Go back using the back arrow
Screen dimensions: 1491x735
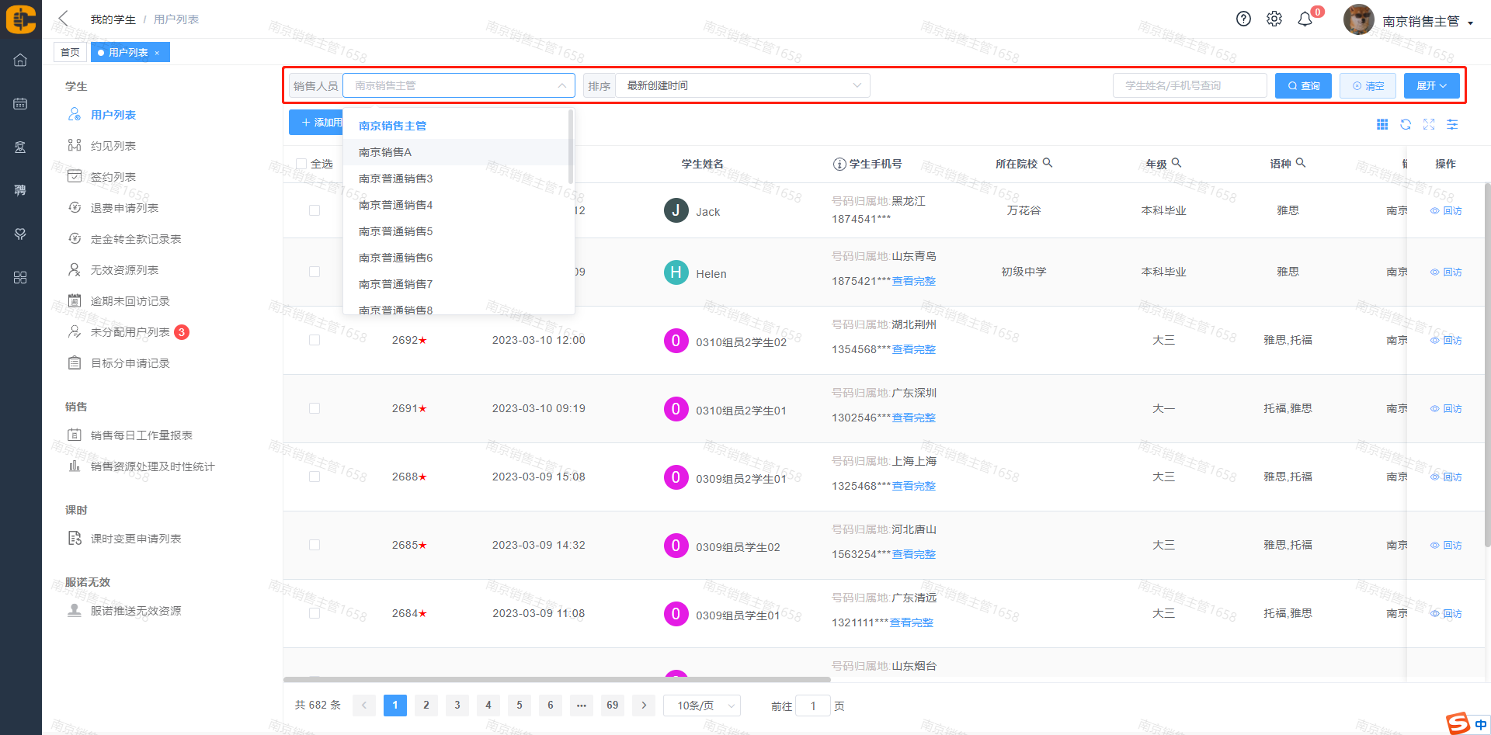(x=64, y=19)
